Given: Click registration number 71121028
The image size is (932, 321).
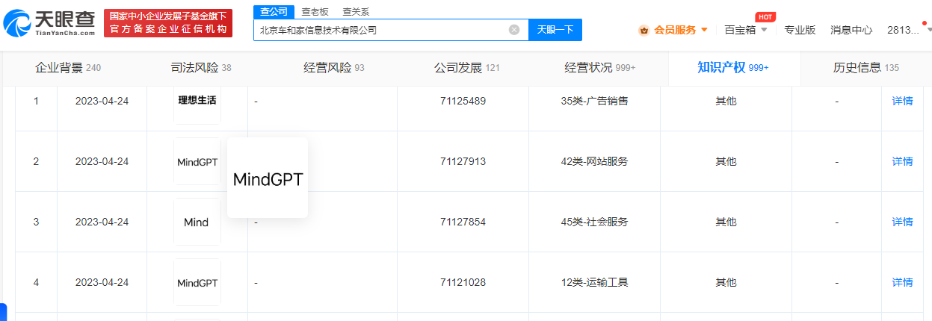Looking at the screenshot, I should click(463, 282).
